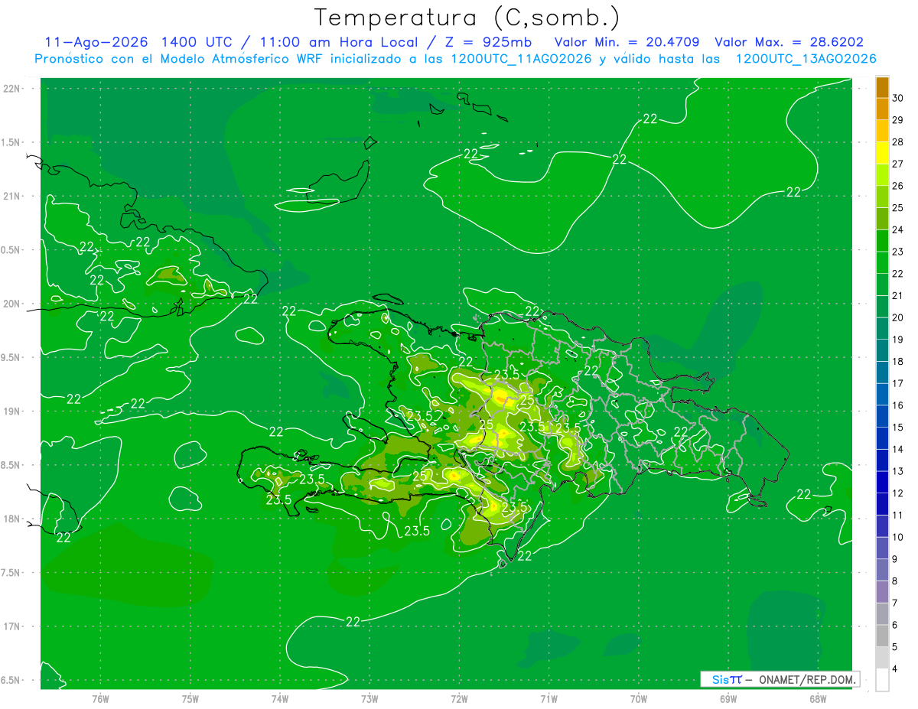The width and height of the screenshot is (918, 709).
Task: Click the '18N' latitude axis label
Action: tap(11, 519)
